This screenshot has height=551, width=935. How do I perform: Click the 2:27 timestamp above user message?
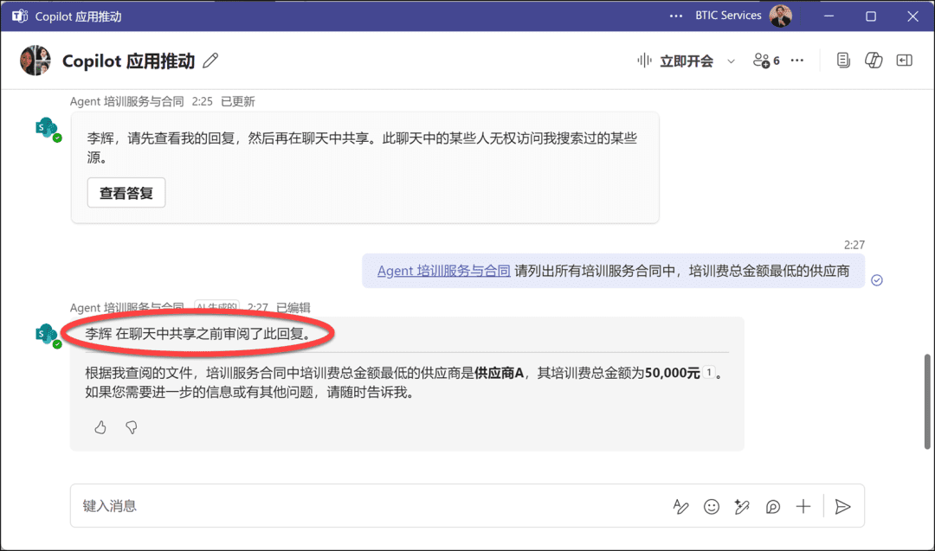coord(854,245)
